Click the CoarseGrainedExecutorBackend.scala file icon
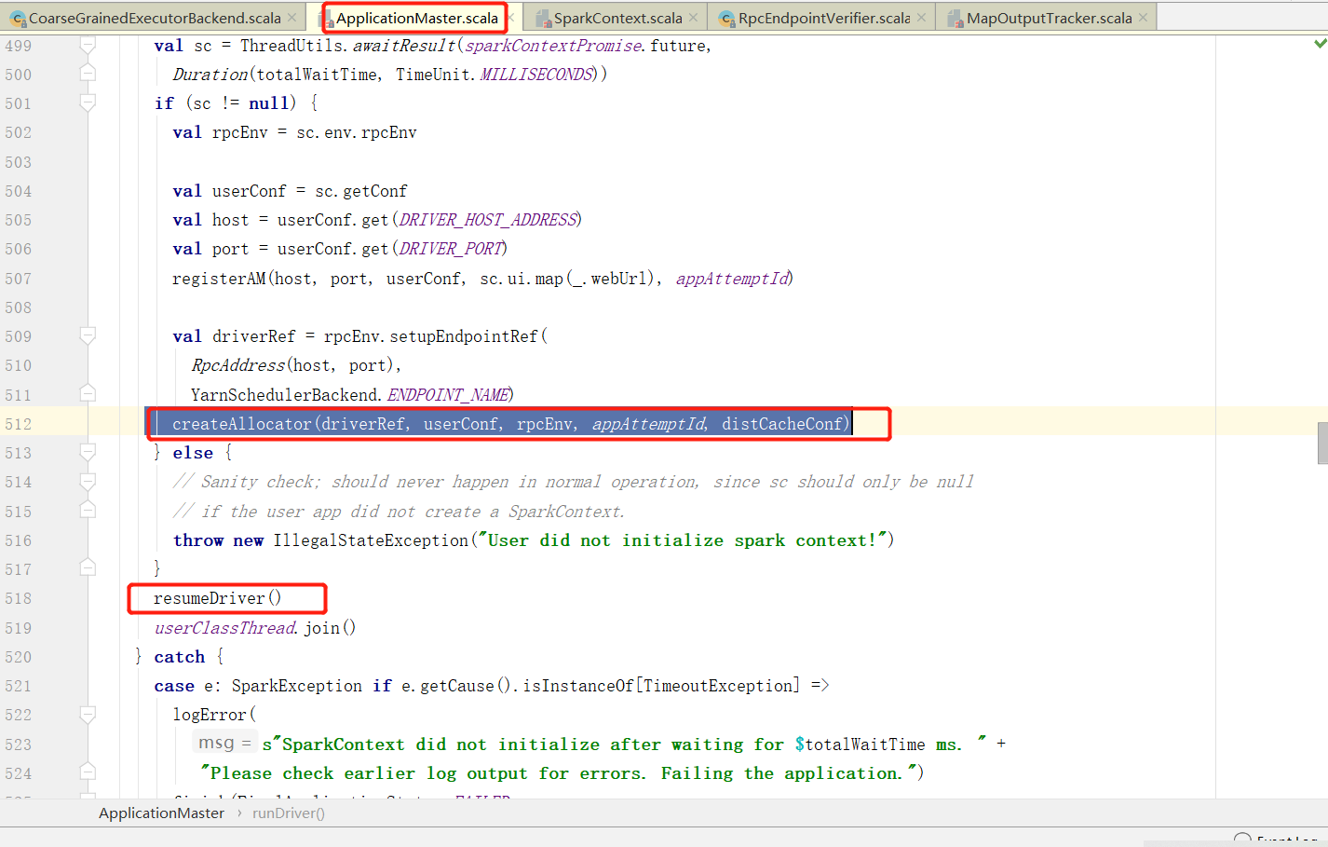 tap(18, 19)
